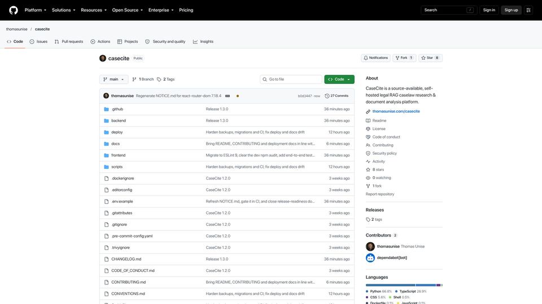Open the .pre-commit-config.yaml file
This screenshot has height=304, width=542.
132,236
